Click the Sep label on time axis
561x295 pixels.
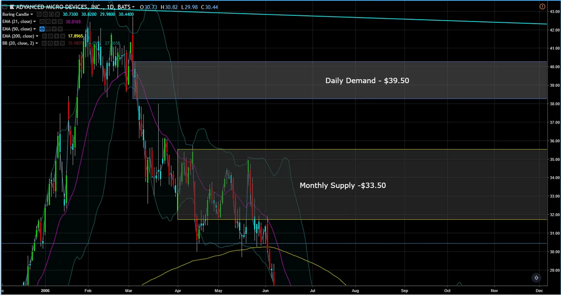[x=405, y=290]
